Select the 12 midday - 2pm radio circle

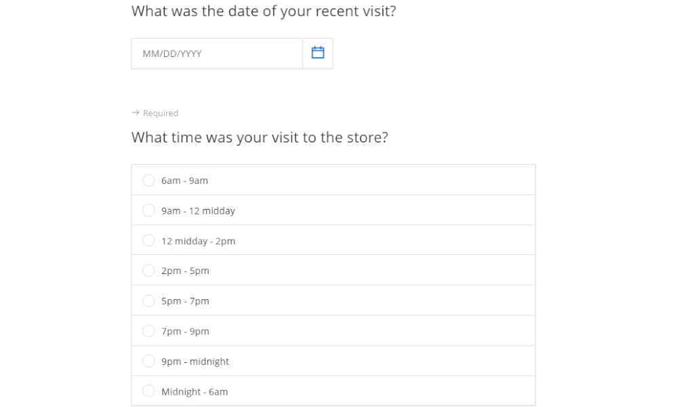click(148, 240)
